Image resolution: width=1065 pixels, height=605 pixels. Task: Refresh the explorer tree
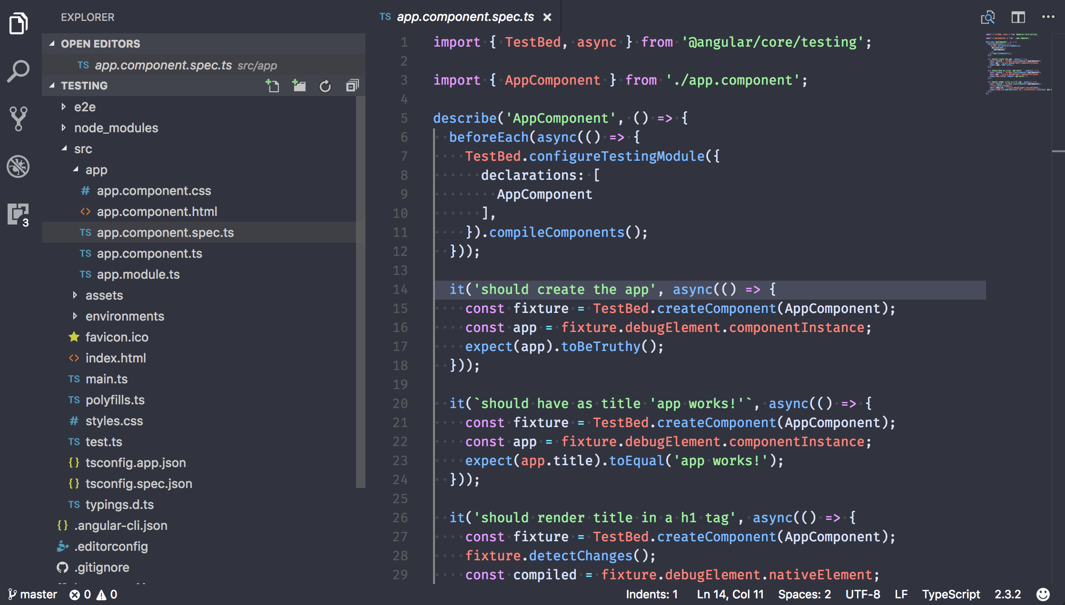[x=325, y=86]
